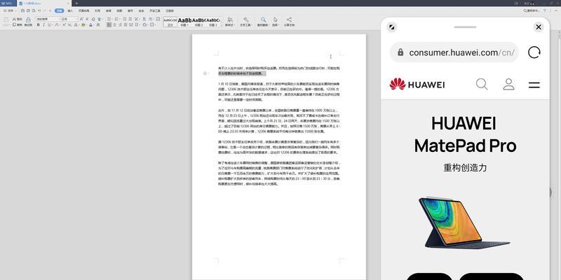Click the MatePad Pro tablet image
The height and width of the screenshot is (280, 561).
point(464,223)
